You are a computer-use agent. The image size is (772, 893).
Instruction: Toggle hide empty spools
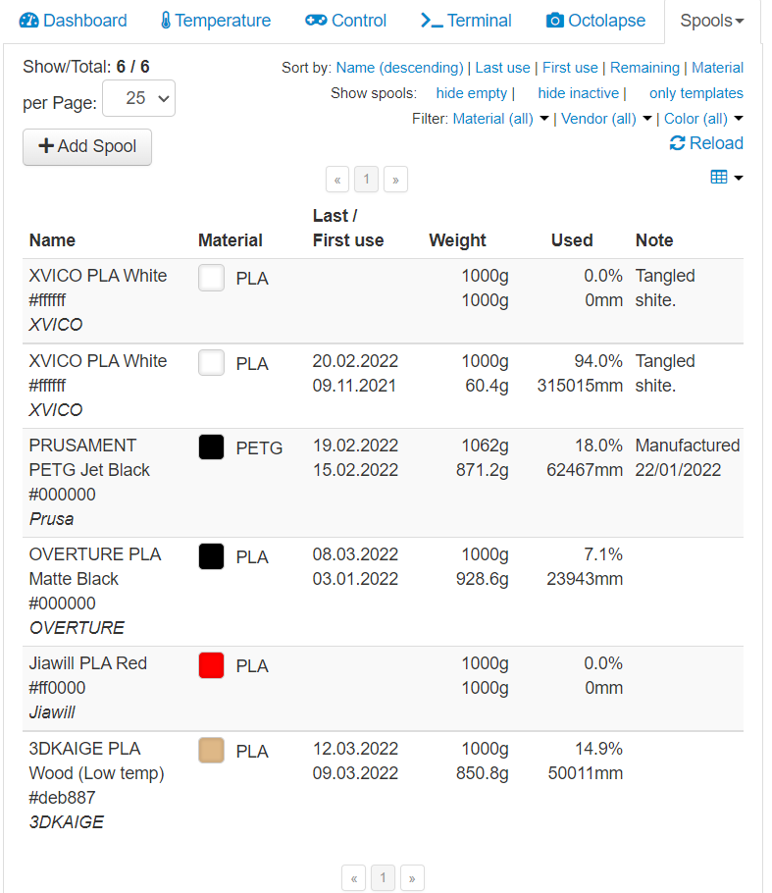472,93
